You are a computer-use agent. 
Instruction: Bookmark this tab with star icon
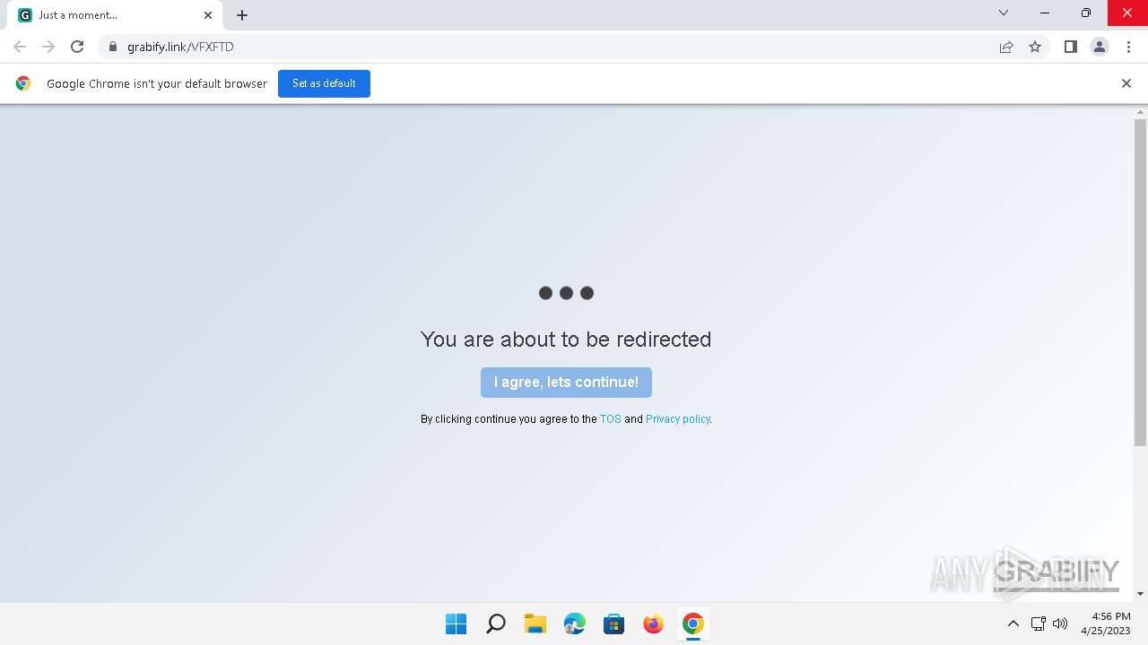[1035, 47]
